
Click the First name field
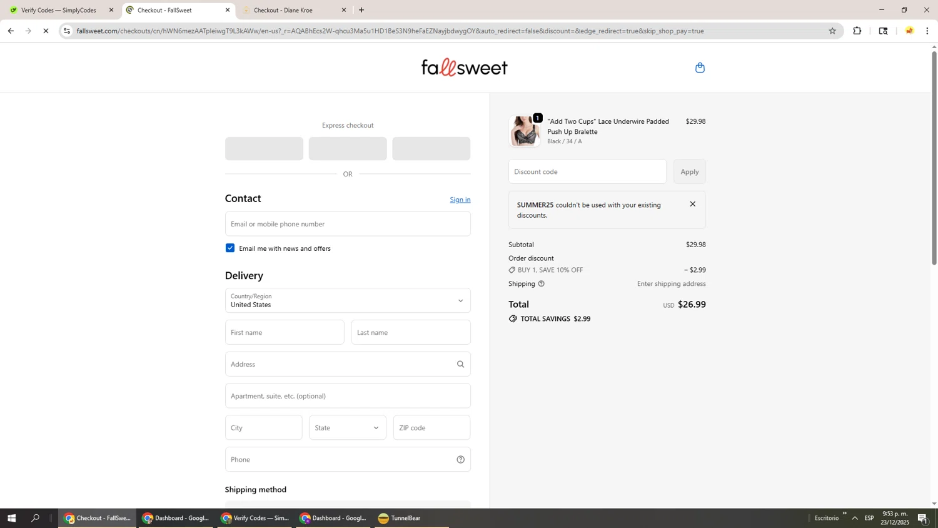click(x=285, y=332)
